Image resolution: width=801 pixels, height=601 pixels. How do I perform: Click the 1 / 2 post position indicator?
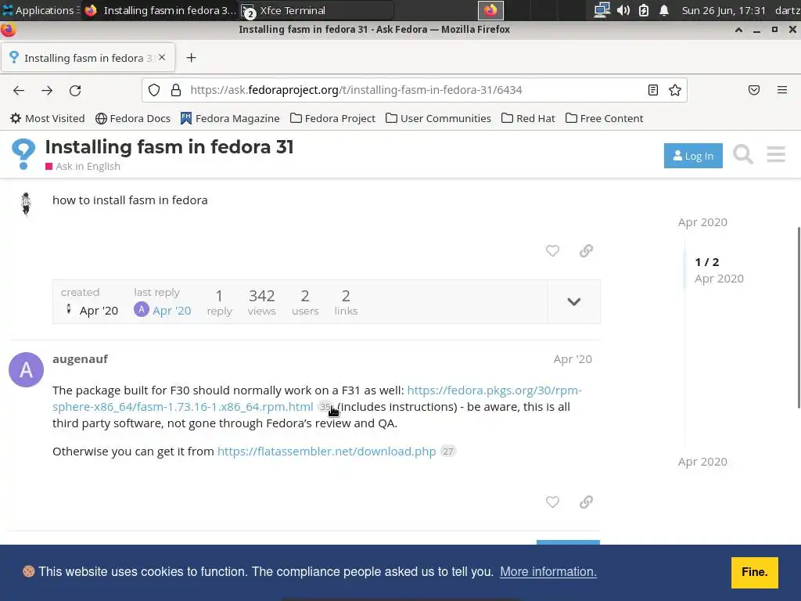tap(707, 262)
